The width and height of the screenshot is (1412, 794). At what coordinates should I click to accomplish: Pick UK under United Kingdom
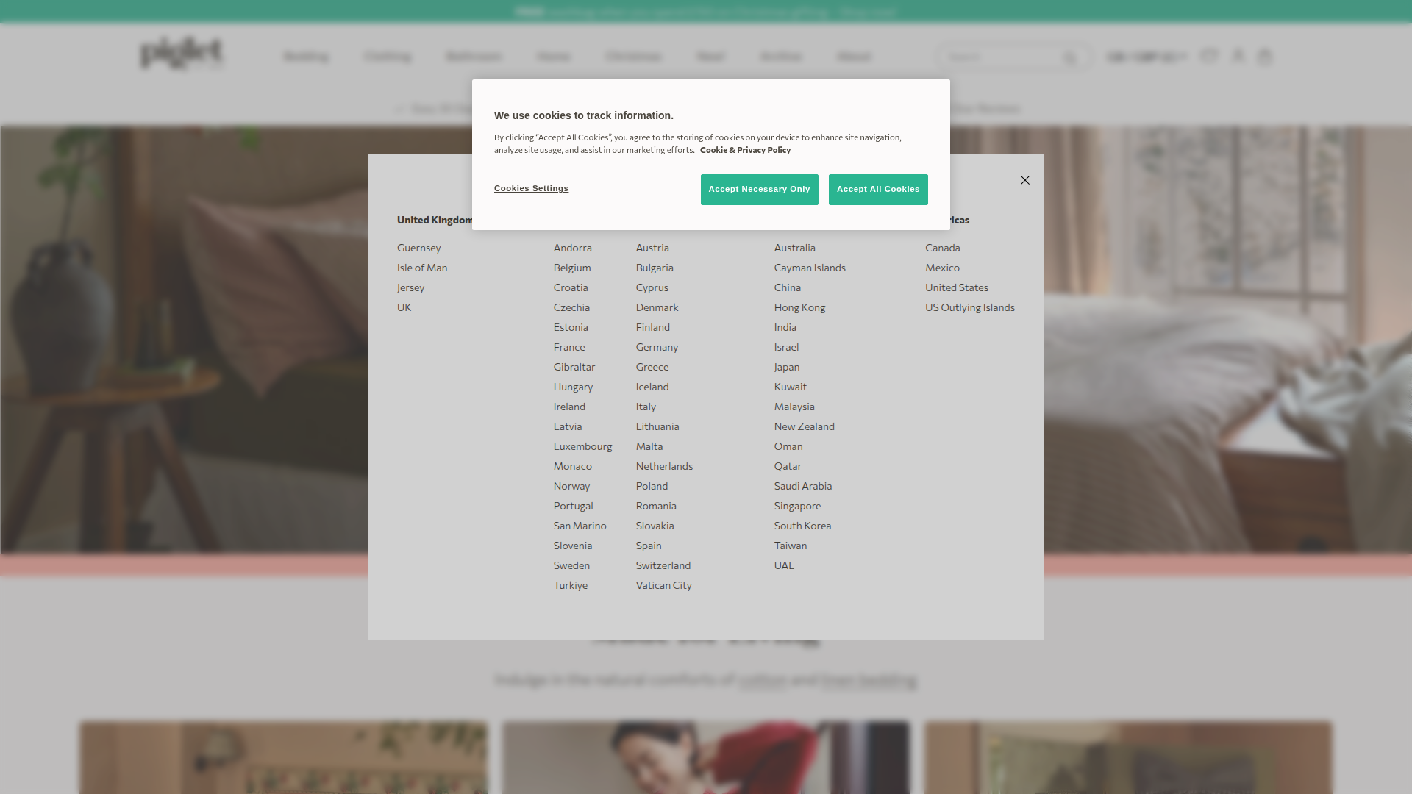pos(404,307)
